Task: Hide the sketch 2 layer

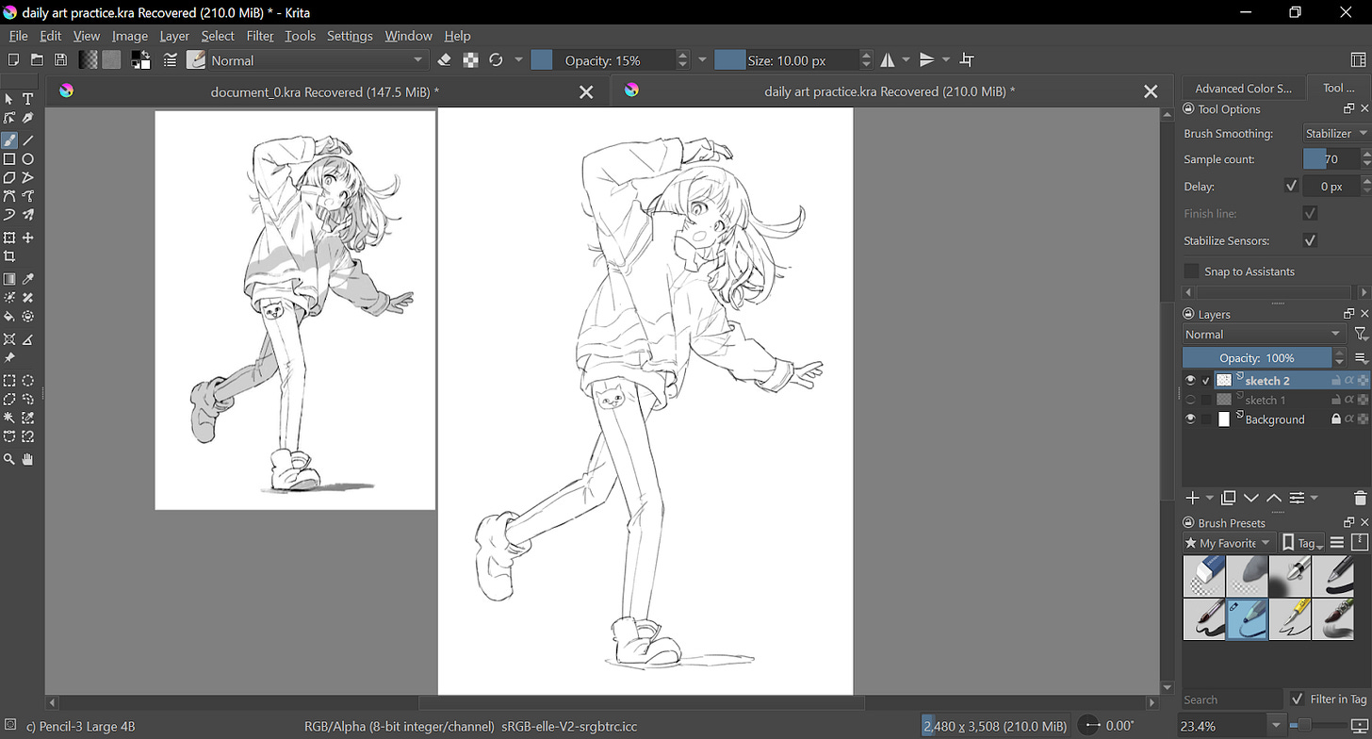Action: tap(1190, 381)
